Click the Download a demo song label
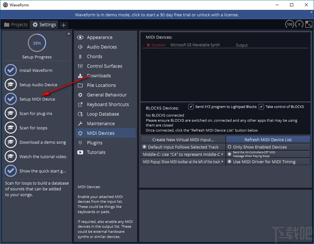Viewport: 314px width, 244px height. 43,142
